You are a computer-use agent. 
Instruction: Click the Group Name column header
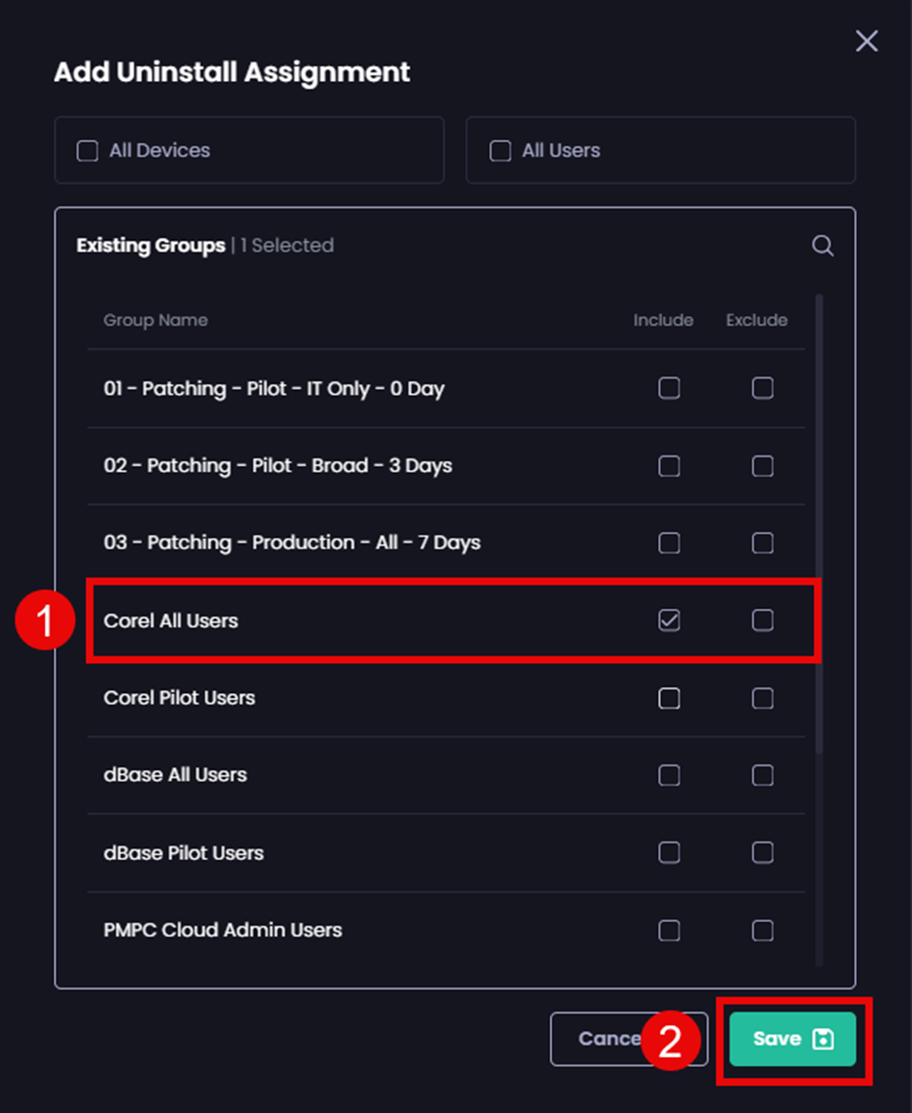click(155, 320)
